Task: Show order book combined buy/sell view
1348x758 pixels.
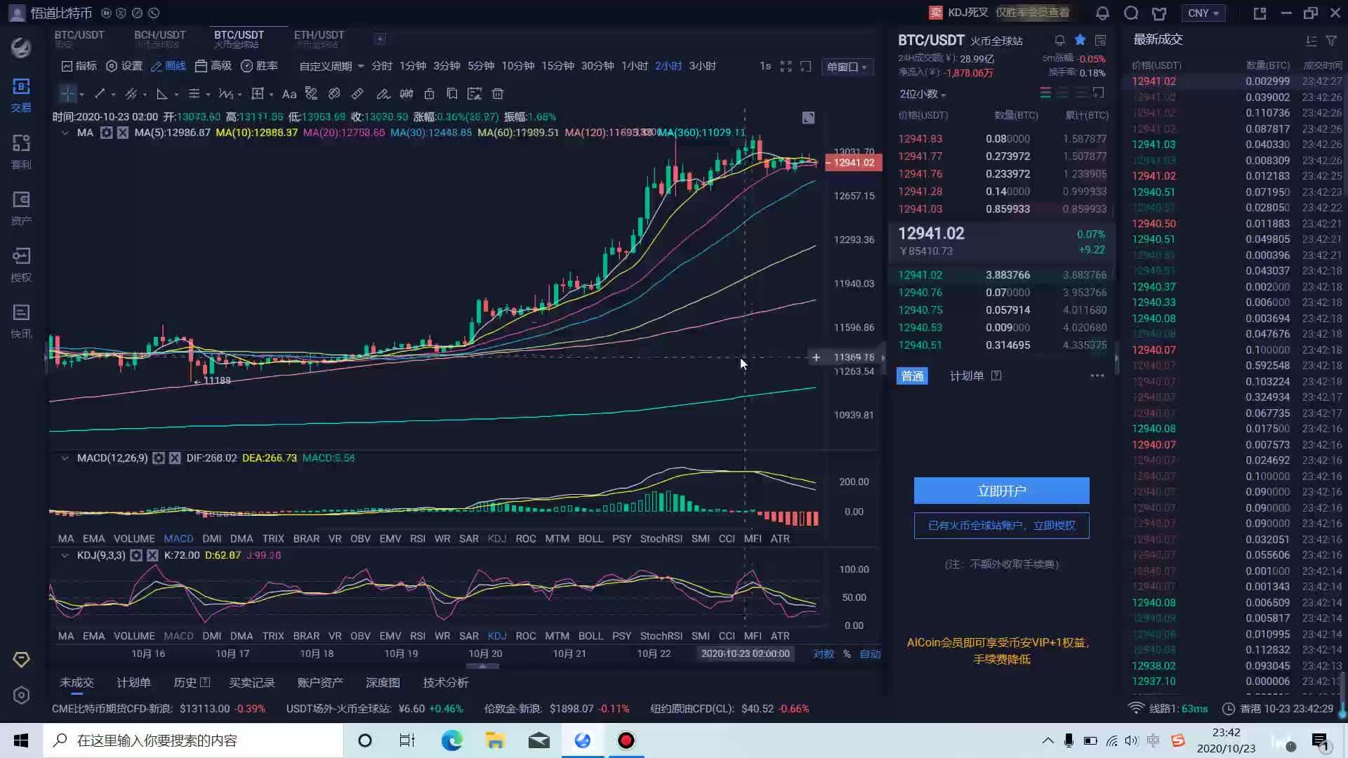Action: (x=1045, y=93)
